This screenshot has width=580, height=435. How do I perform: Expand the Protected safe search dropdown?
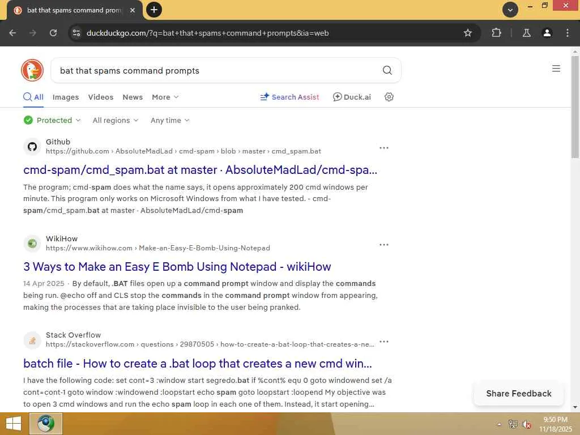(x=52, y=120)
